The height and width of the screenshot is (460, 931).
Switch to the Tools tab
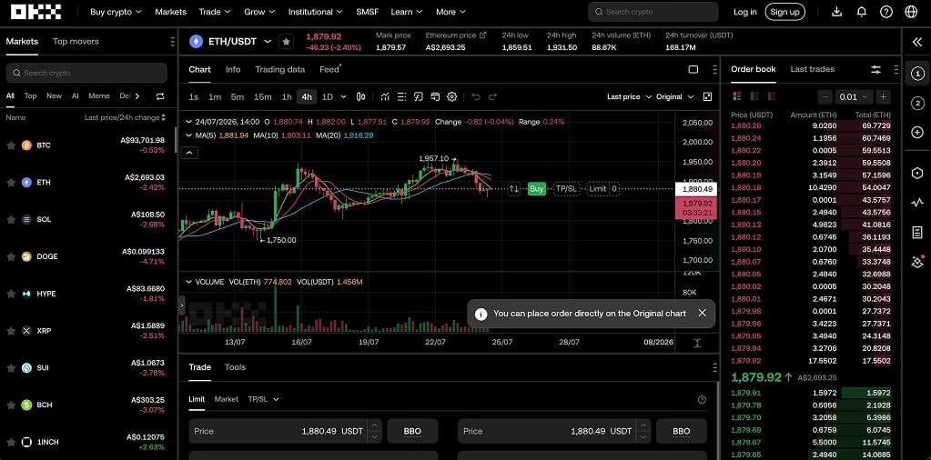click(x=235, y=367)
